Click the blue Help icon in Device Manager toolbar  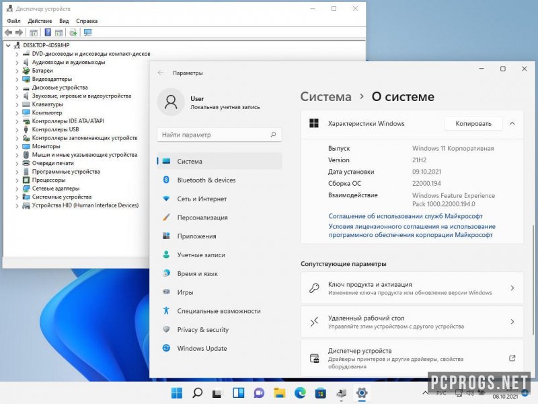coord(48,32)
